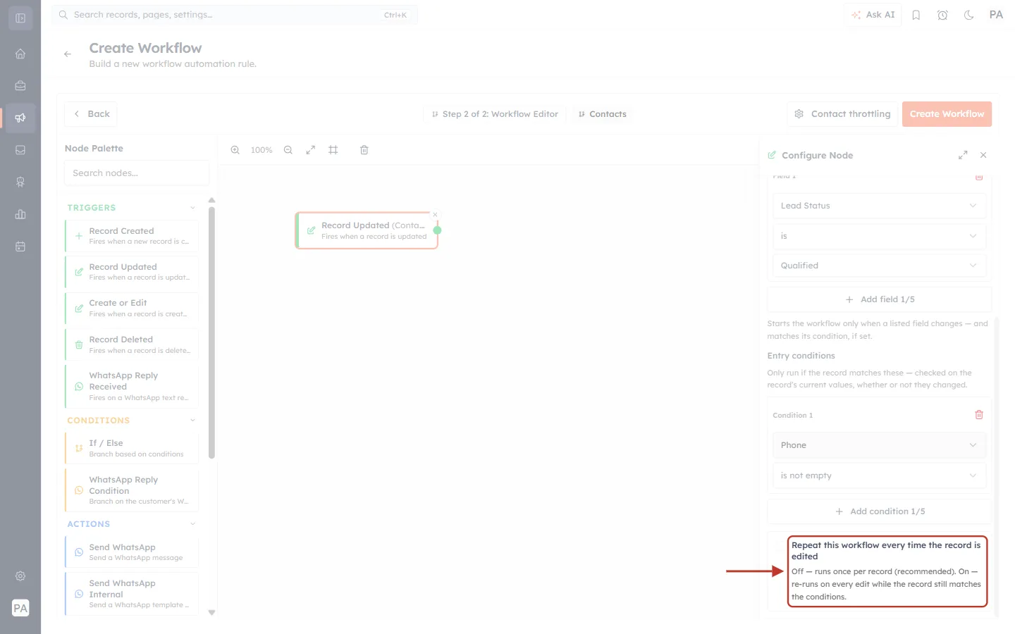The height and width of the screenshot is (634, 1015).
Task: Open the briefcase icon in sidebar
Action: [20, 86]
